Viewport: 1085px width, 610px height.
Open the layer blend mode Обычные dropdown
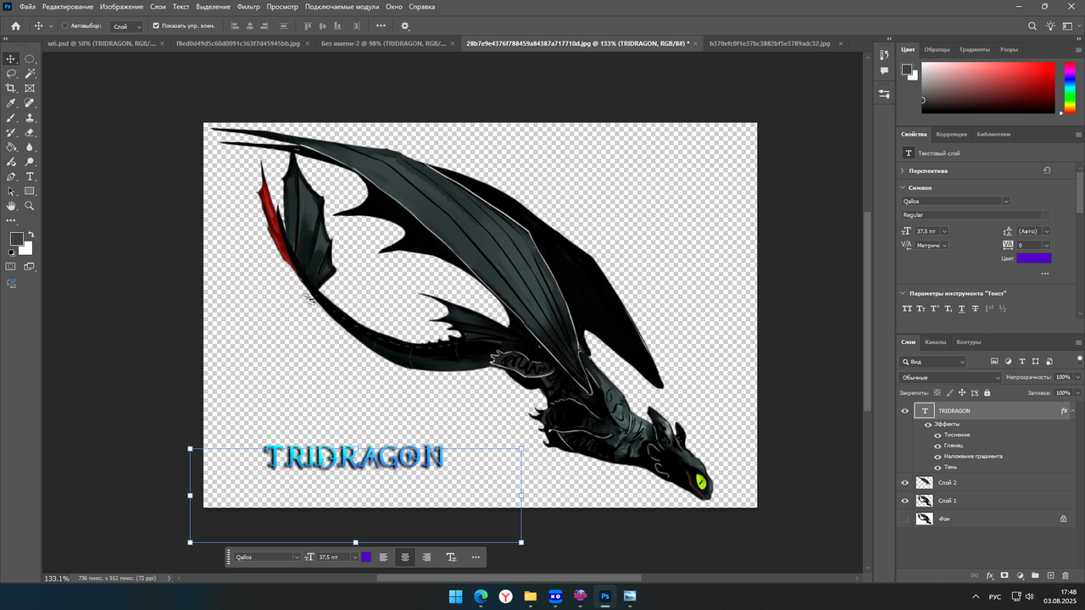(x=950, y=378)
